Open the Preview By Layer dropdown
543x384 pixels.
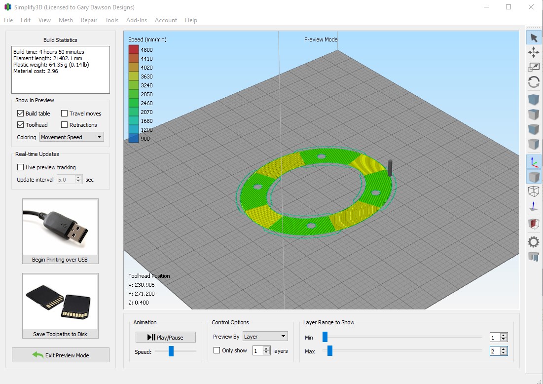(265, 336)
